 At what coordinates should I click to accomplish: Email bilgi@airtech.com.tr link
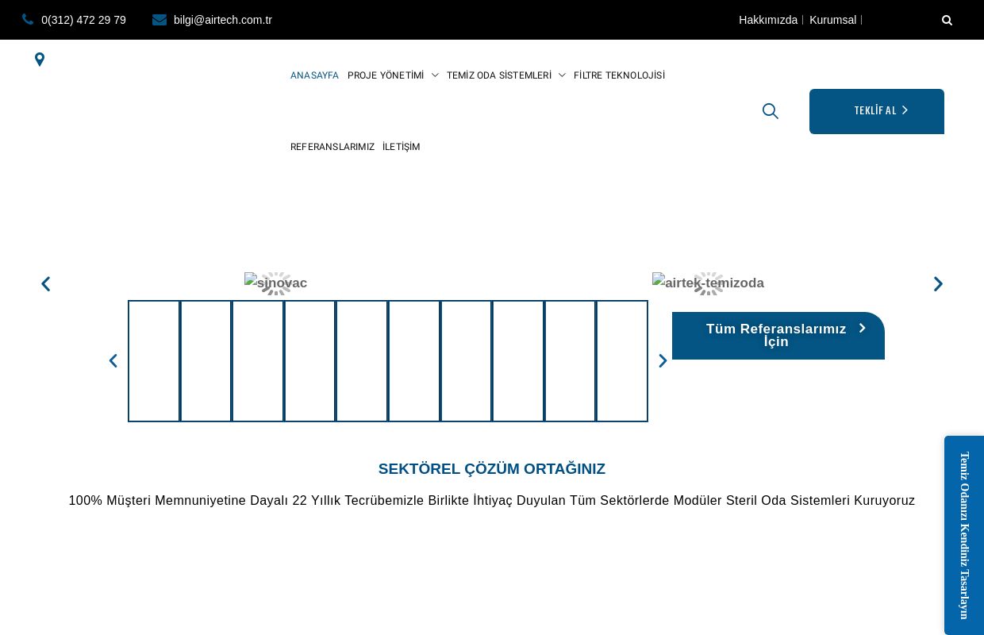(222, 20)
